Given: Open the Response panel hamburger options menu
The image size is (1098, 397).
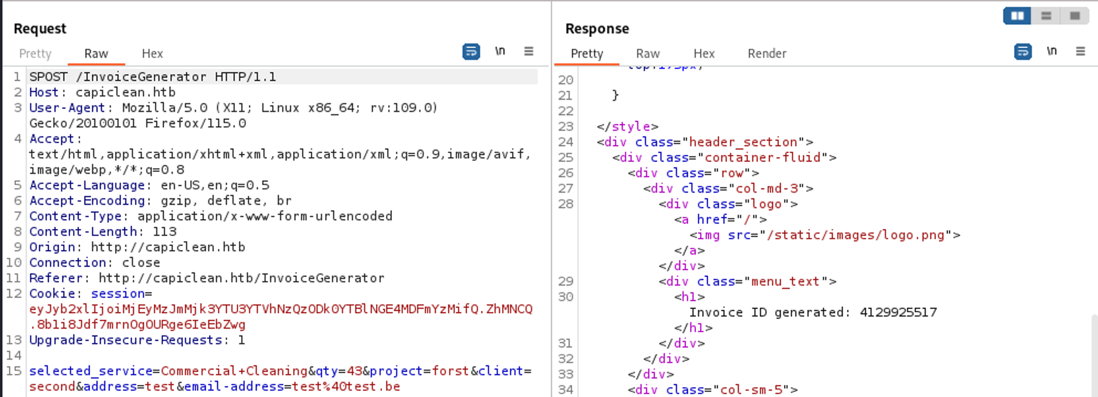Looking at the screenshot, I should [x=1080, y=52].
